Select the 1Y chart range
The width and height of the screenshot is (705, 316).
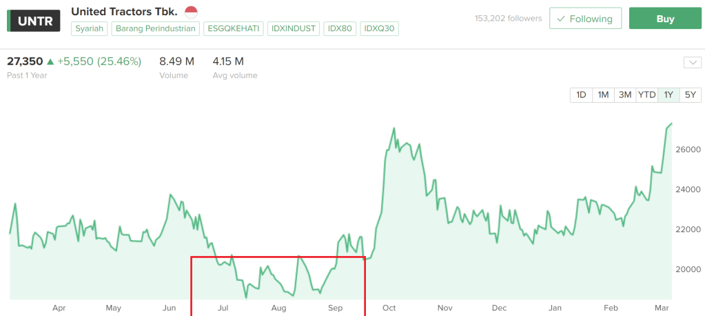668,95
